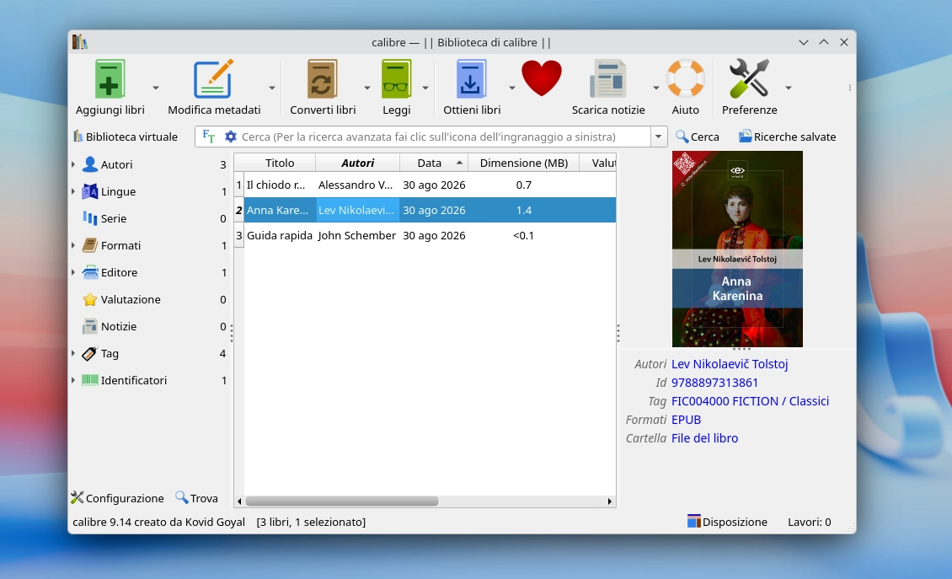Click the Biblioteca virtuale button
This screenshot has height=579, width=952.
point(125,137)
